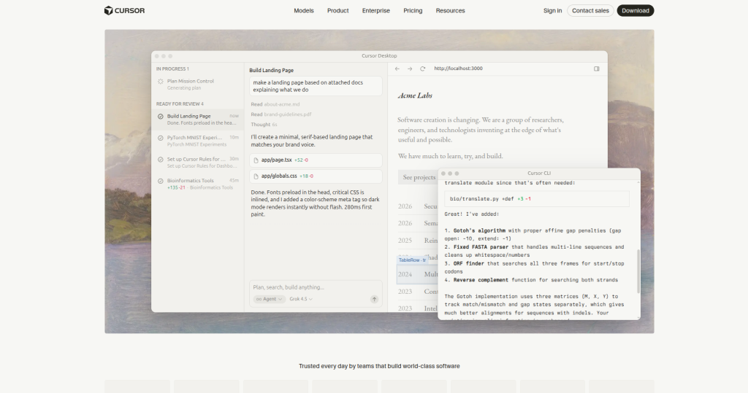Click the 'Cursor Desktop' window title

[379, 55]
